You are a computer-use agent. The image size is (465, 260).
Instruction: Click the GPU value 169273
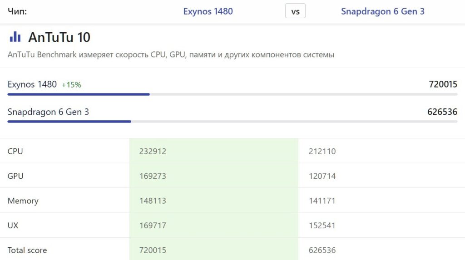(153, 176)
